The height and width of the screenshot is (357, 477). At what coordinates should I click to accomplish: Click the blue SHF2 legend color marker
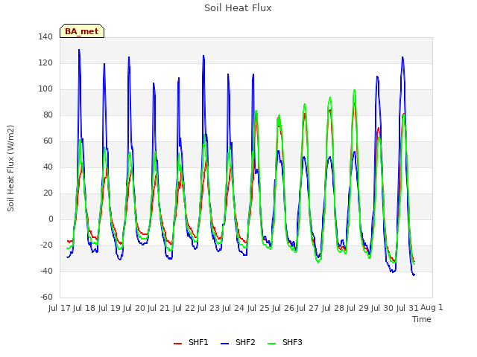coord(224,344)
